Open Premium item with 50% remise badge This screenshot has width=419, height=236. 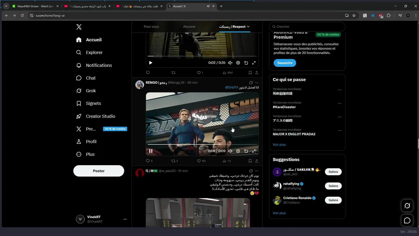[x=101, y=129]
